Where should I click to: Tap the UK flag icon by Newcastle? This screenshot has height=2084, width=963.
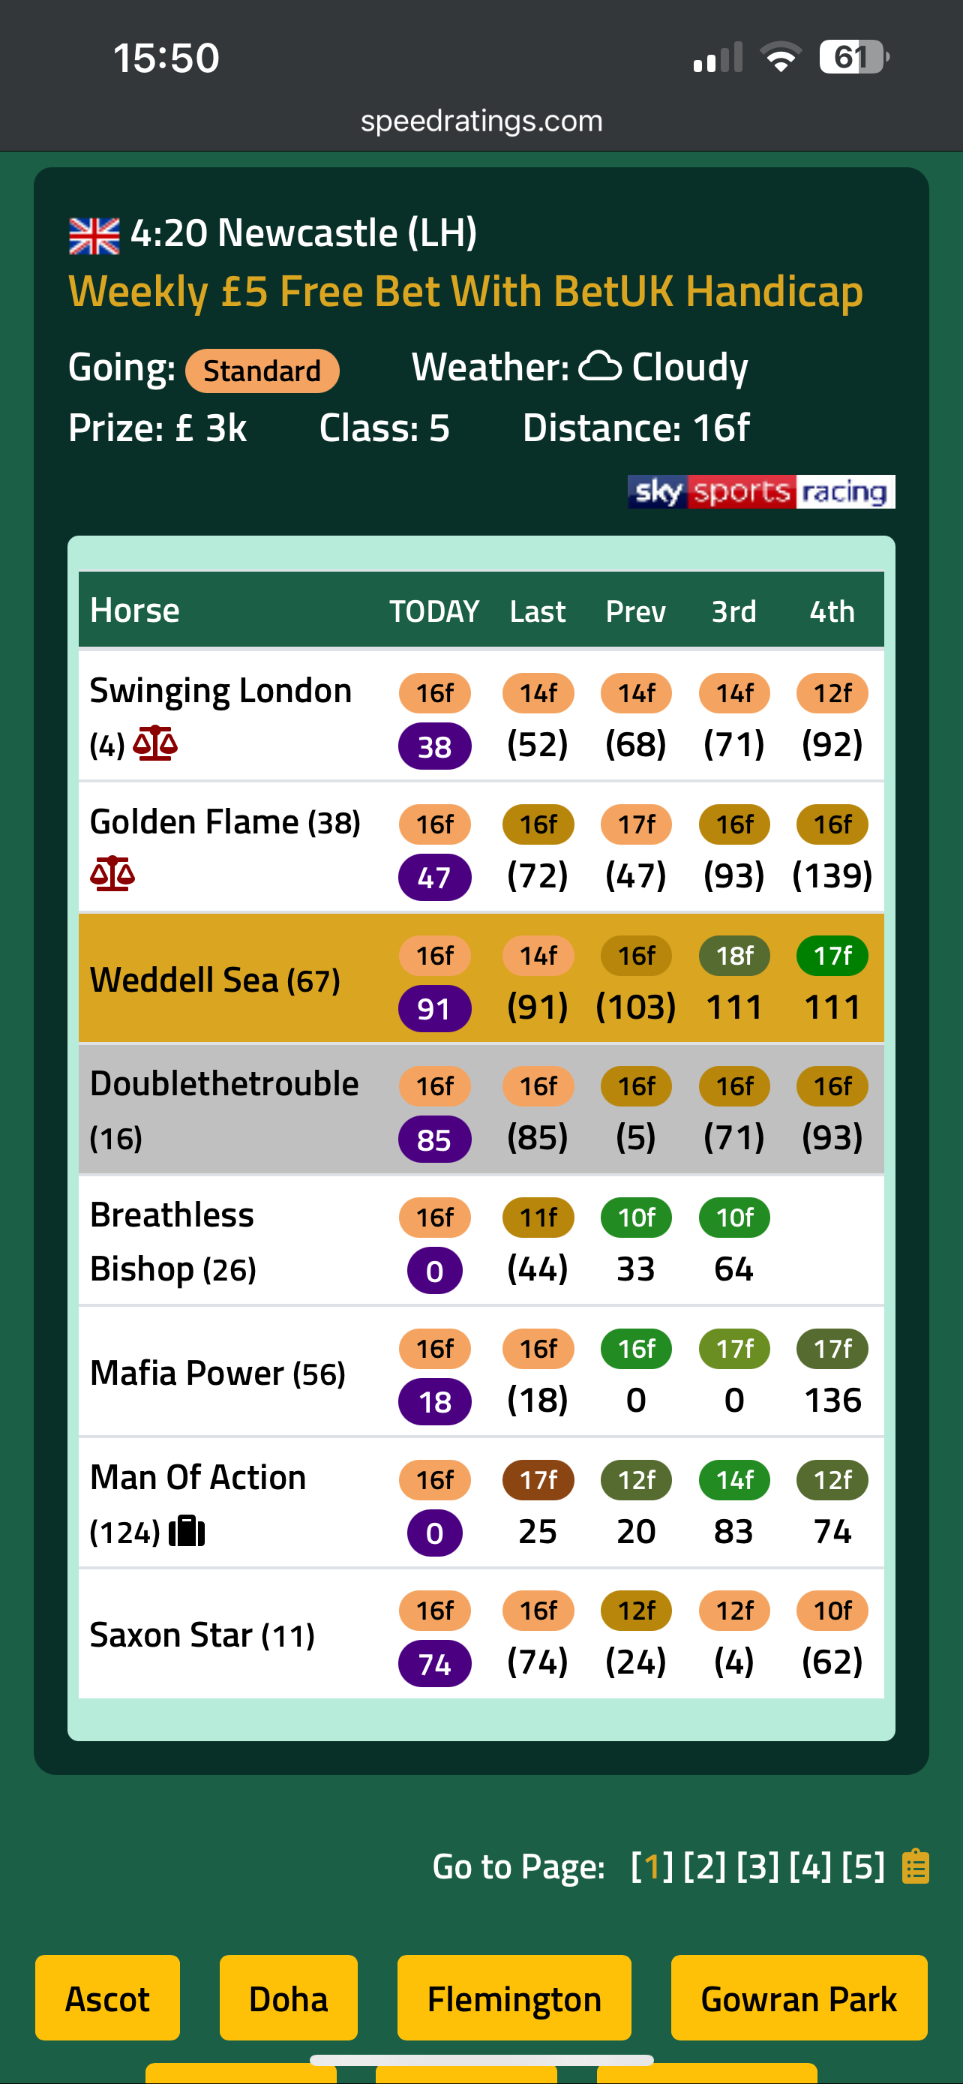[94, 236]
